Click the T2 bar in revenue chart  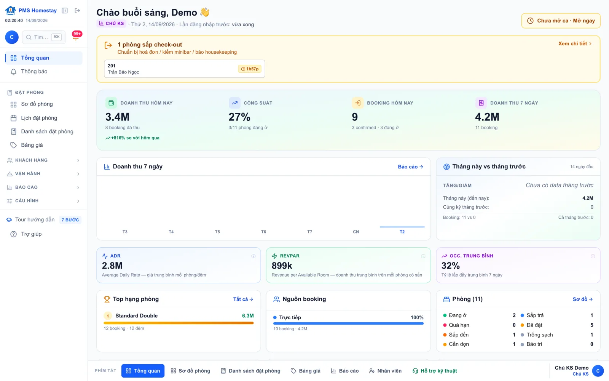(x=402, y=227)
